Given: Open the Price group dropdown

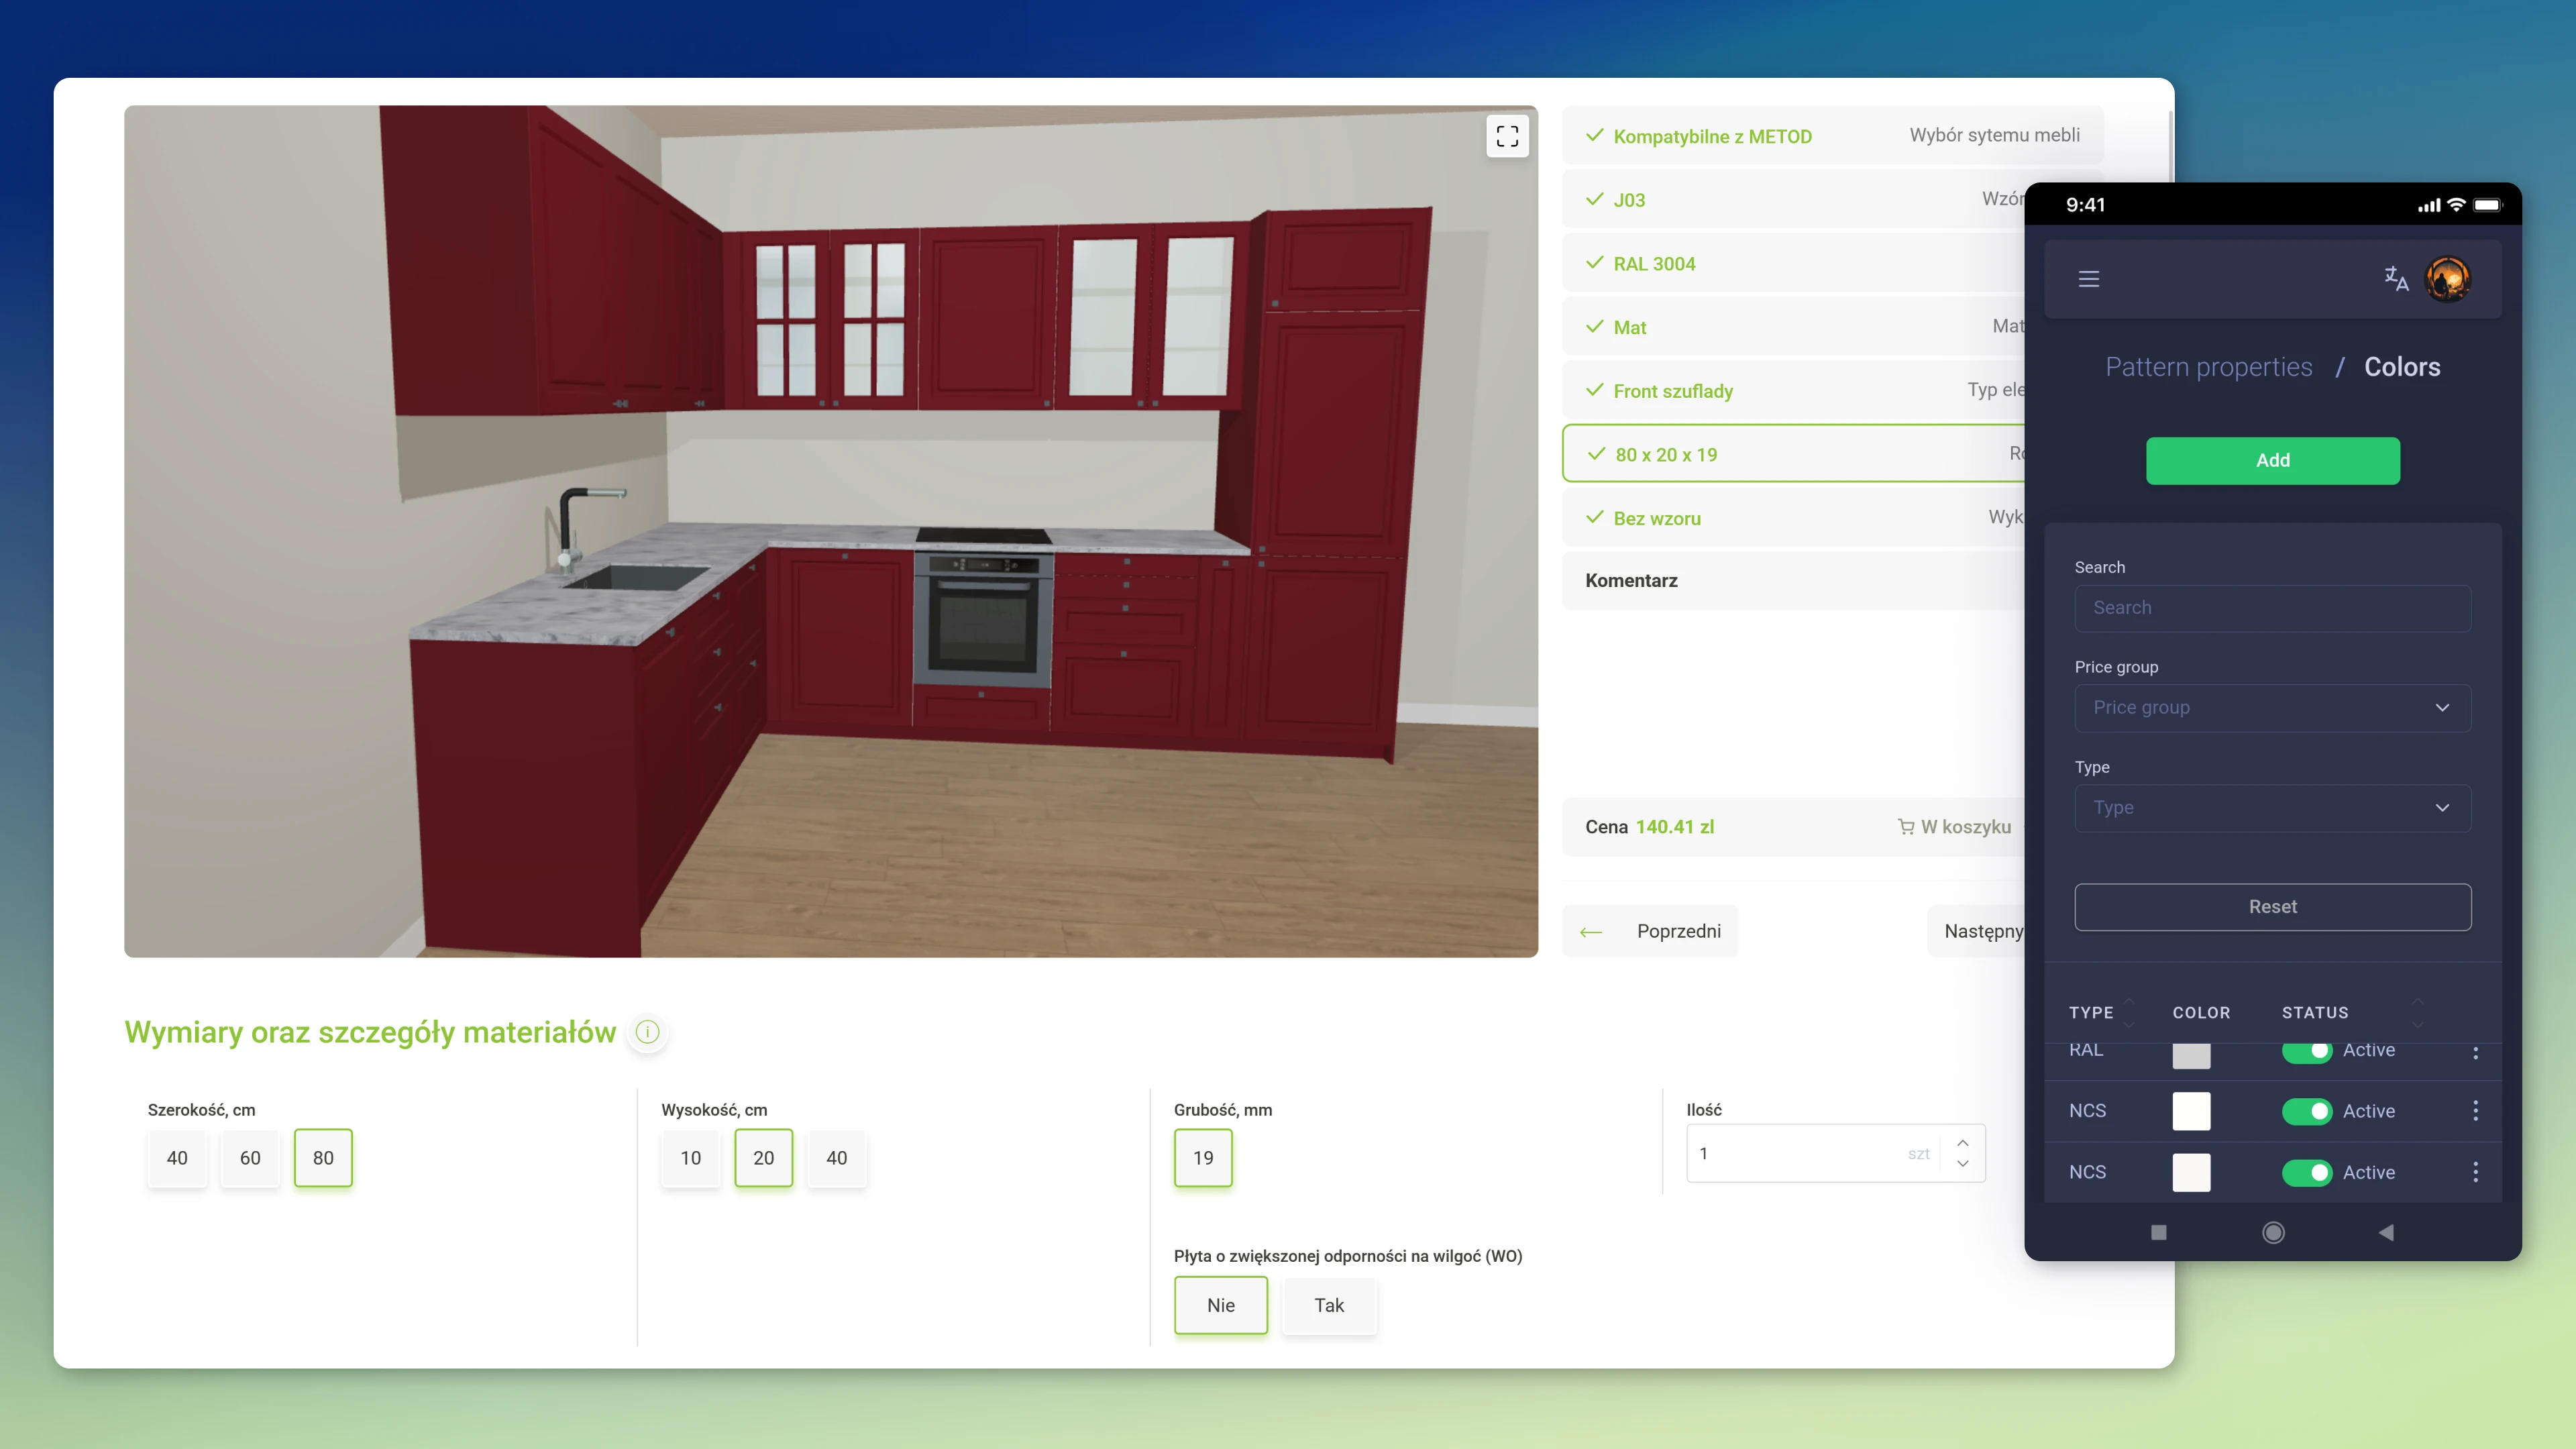Looking at the screenshot, I should pos(2272,707).
